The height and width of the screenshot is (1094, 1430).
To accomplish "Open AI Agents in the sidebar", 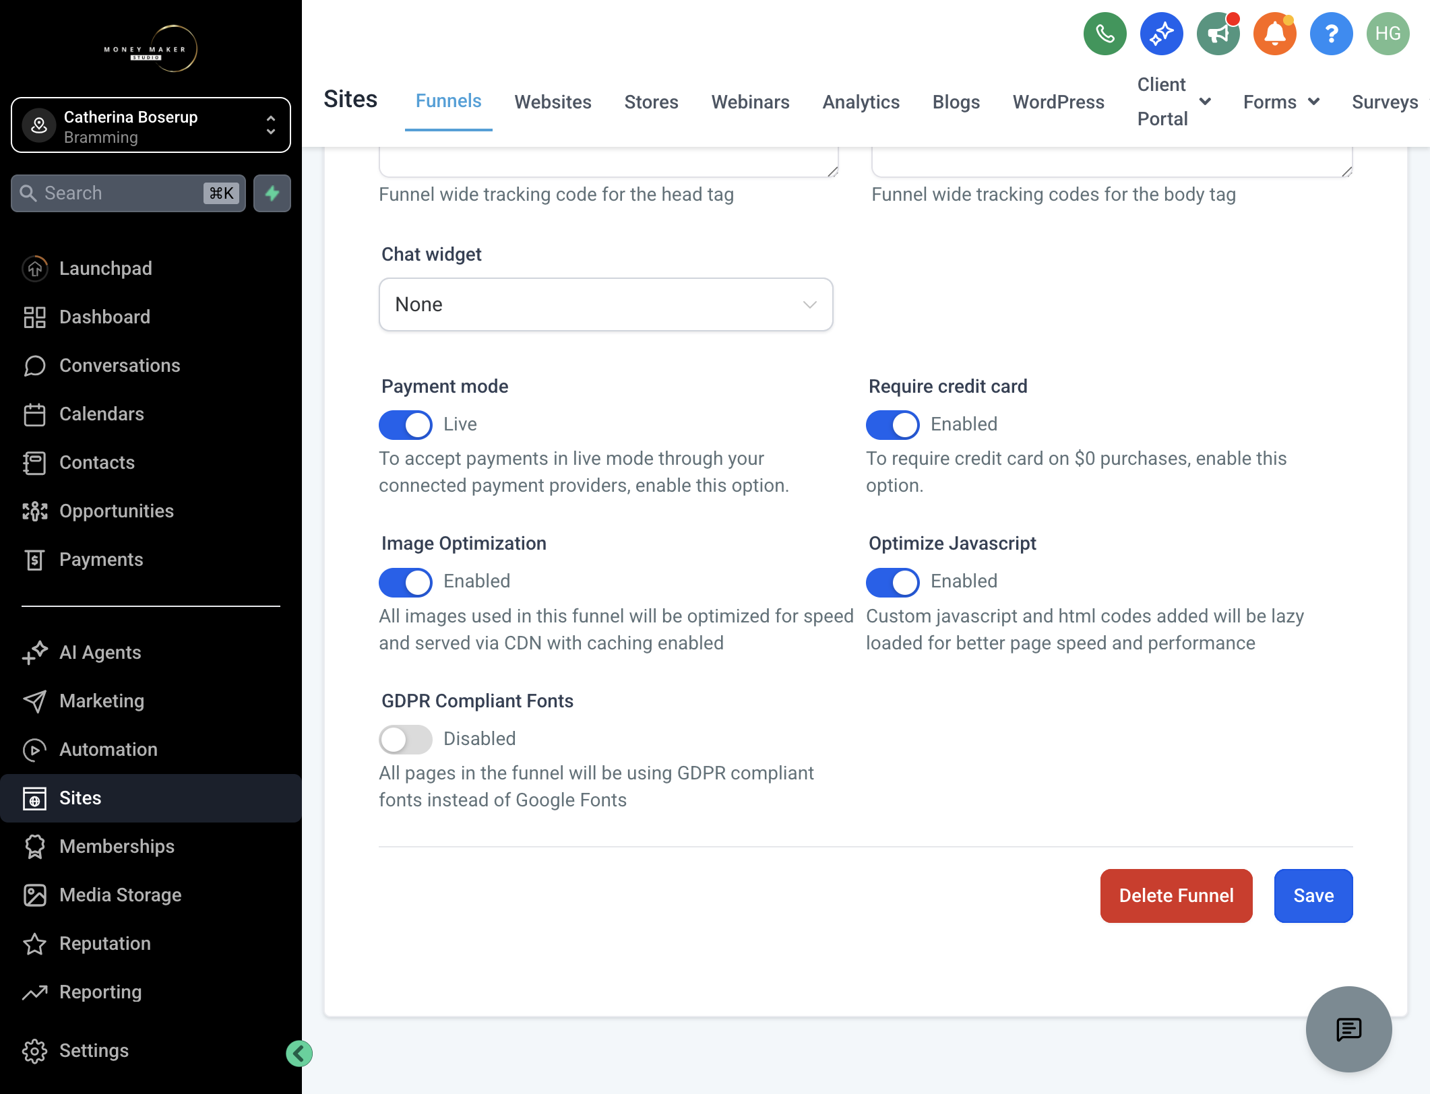I will tap(151, 652).
